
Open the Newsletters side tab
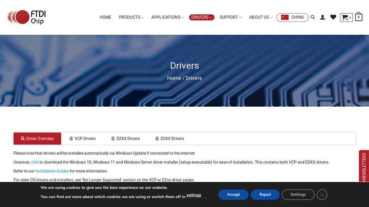point(364,168)
